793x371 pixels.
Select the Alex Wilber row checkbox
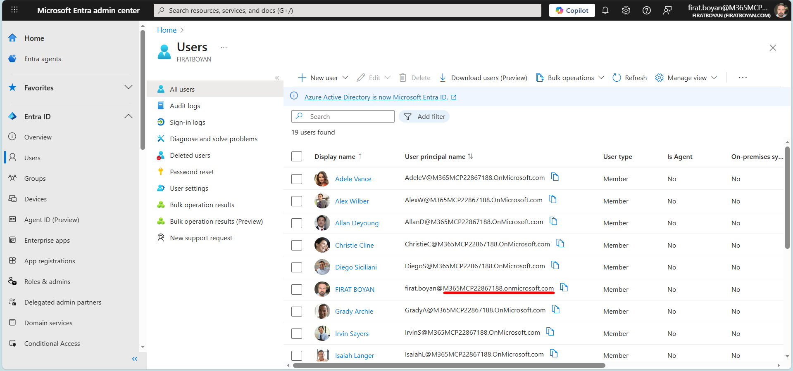pos(297,201)
